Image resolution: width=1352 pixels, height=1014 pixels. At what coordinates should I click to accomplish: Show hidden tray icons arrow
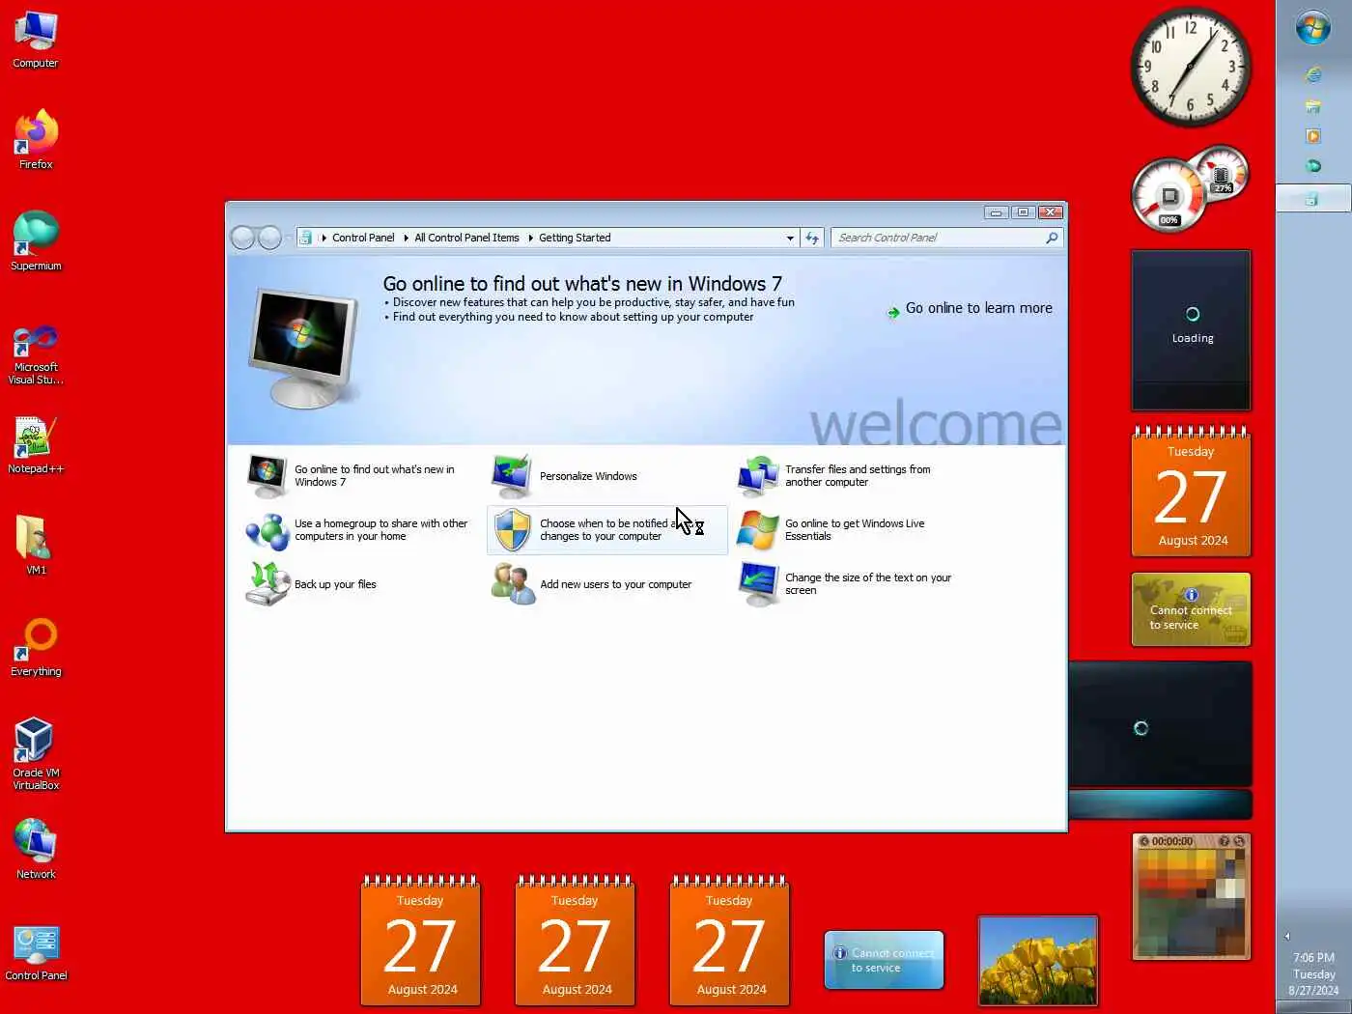point(1287,936)
